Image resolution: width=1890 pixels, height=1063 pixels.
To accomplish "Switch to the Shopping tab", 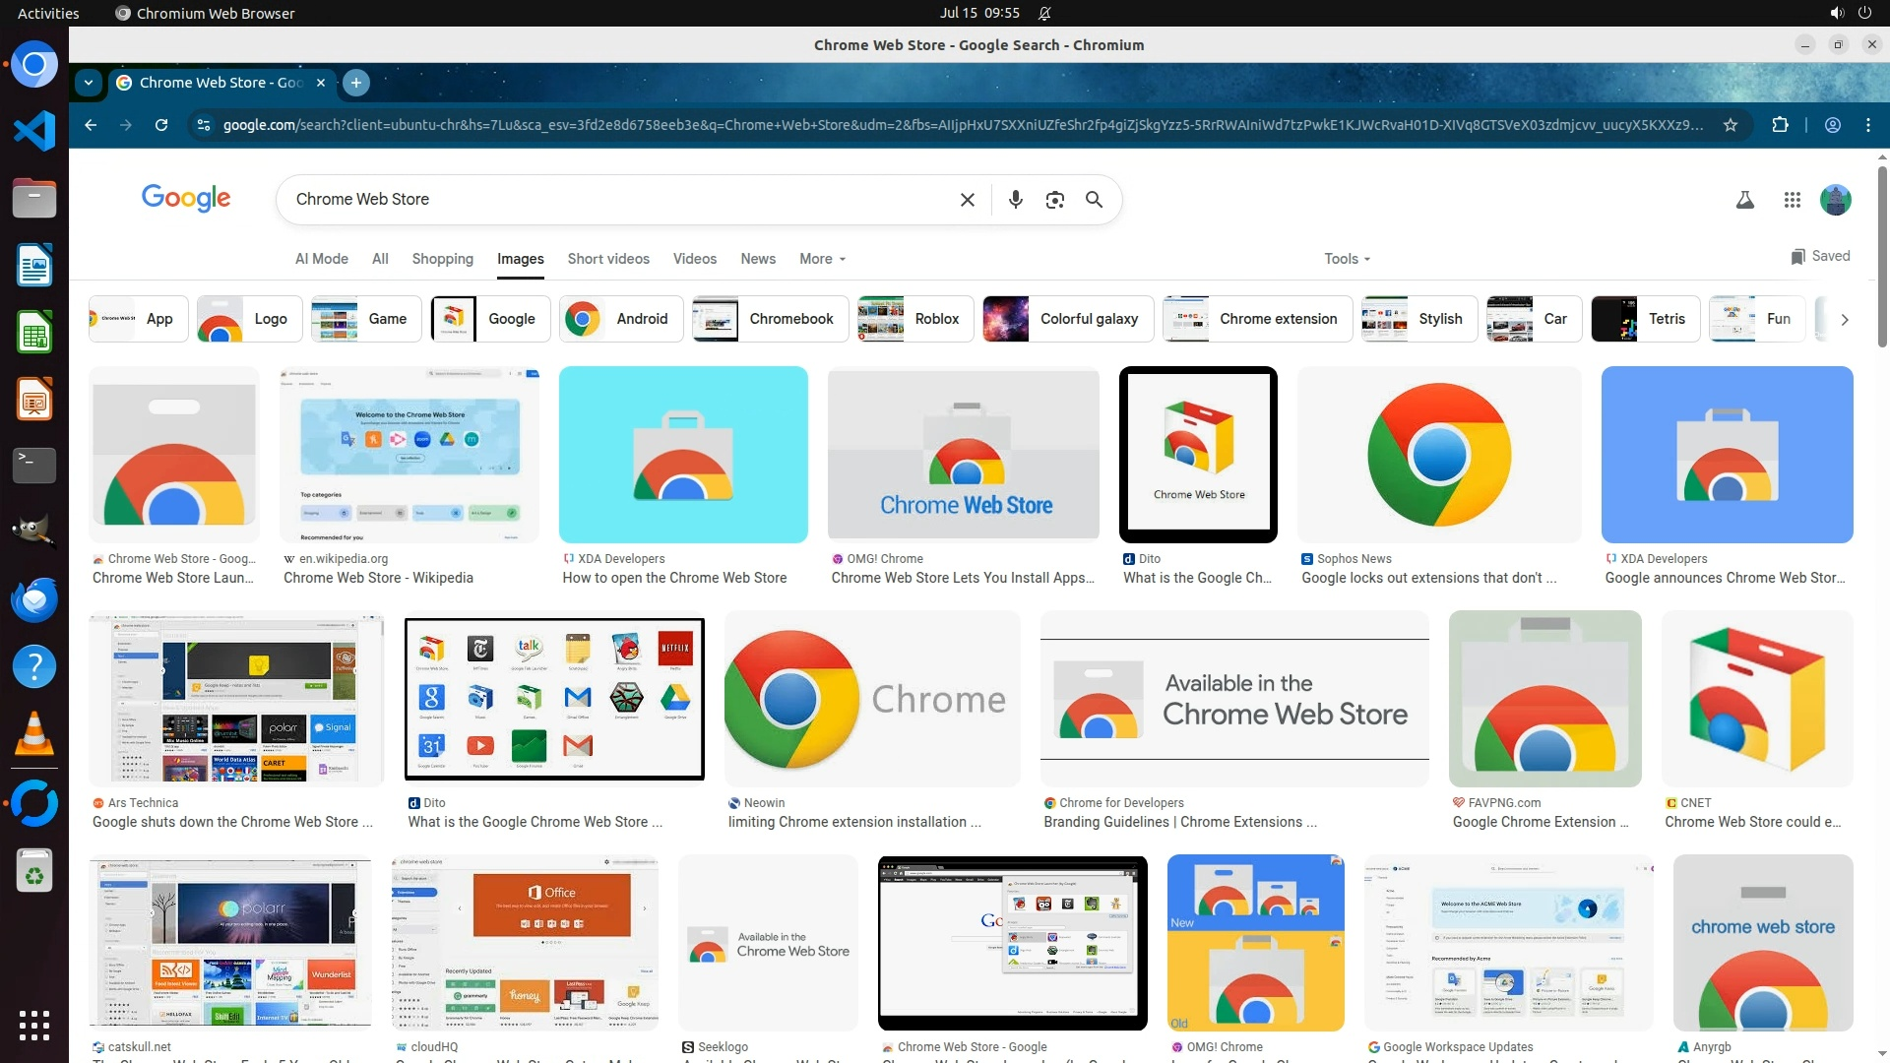I will (442, 259).
